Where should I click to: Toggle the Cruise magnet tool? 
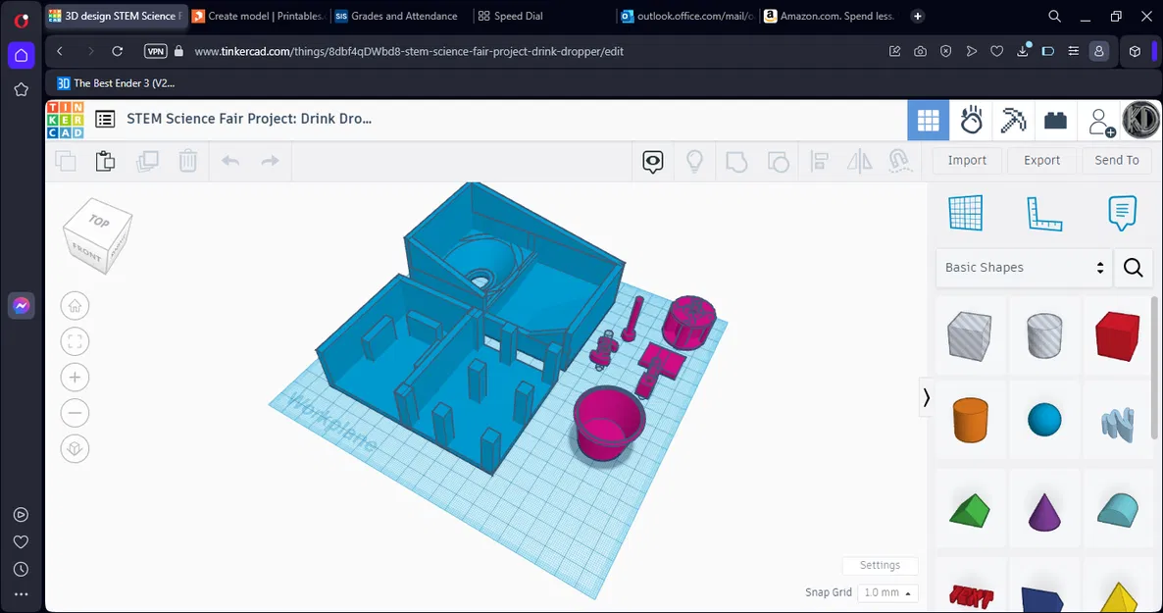(x=899, y=161)
